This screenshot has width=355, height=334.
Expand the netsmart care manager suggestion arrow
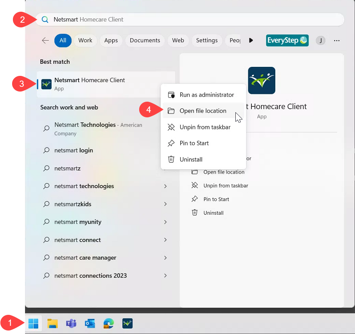click(165, 258)
